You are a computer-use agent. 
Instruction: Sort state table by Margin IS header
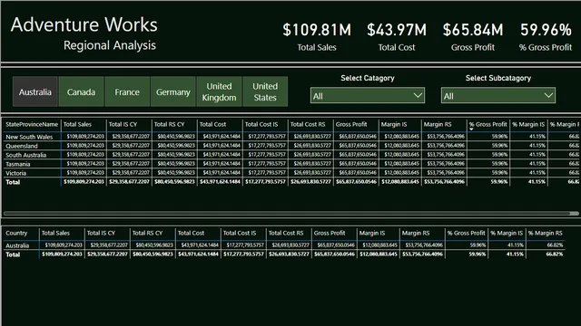coord(393,125)
